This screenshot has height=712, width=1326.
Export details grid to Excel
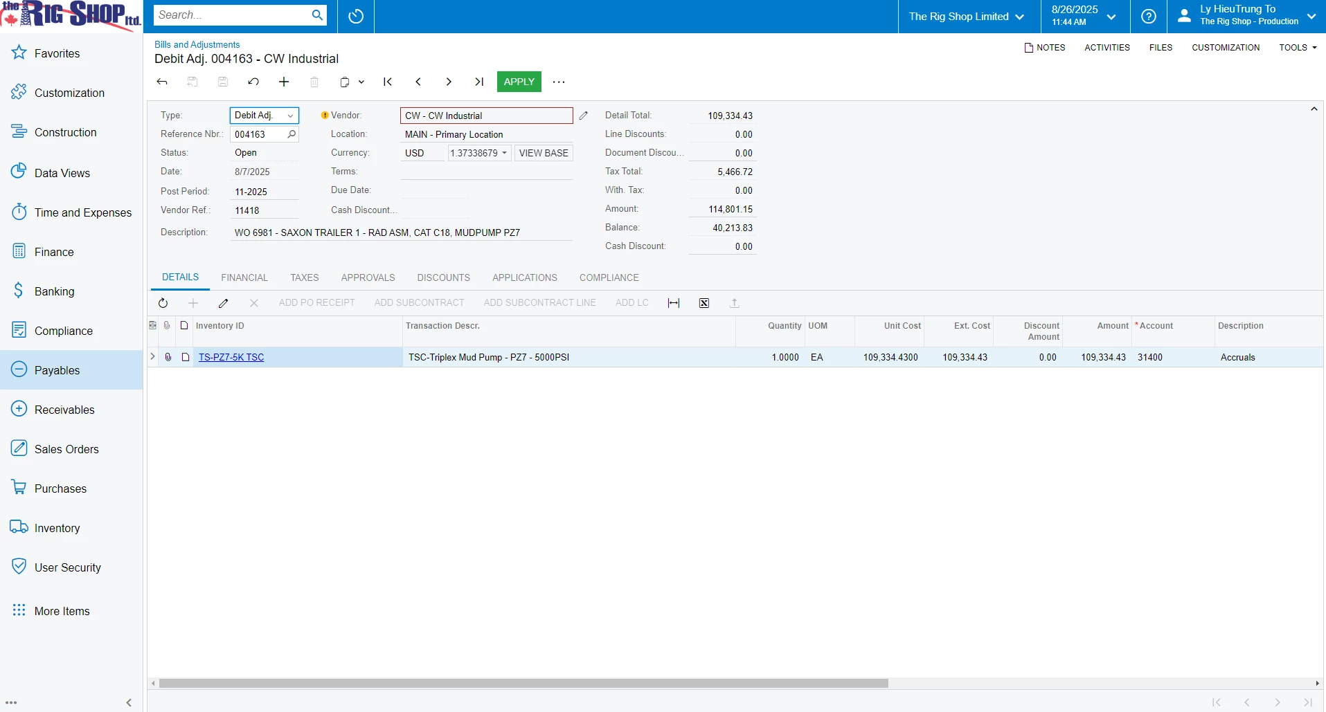pyautogui.click(x=704, y=303)
